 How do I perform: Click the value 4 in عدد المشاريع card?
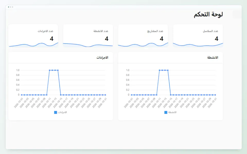pos(162,39)
